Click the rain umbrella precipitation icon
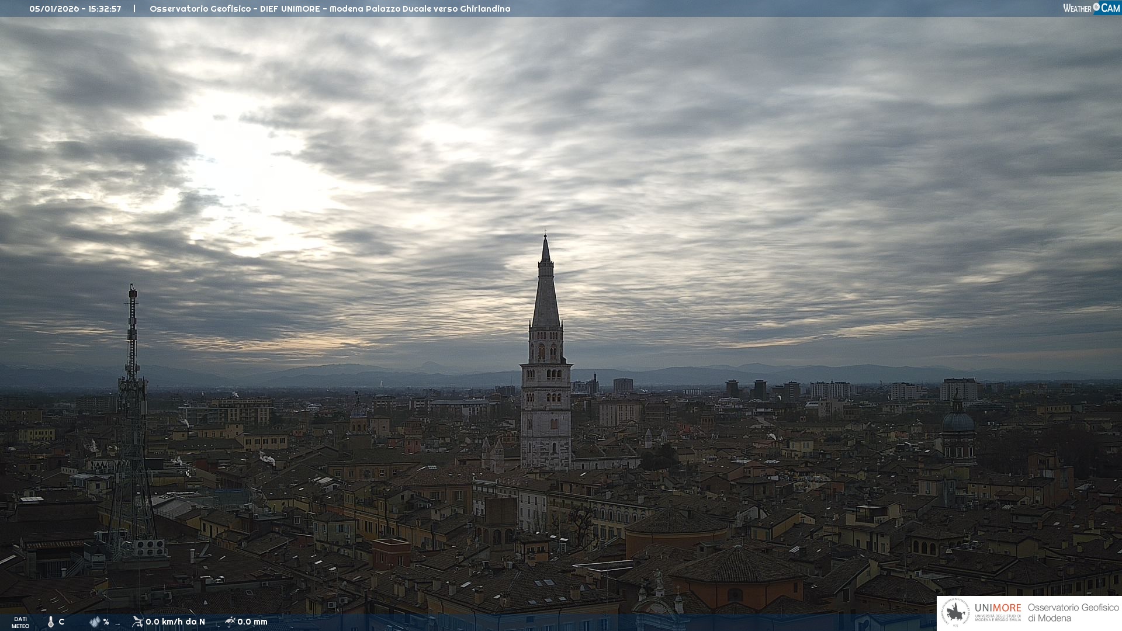The width and height of the screenshot is (1122, 631). coord(230,621)
